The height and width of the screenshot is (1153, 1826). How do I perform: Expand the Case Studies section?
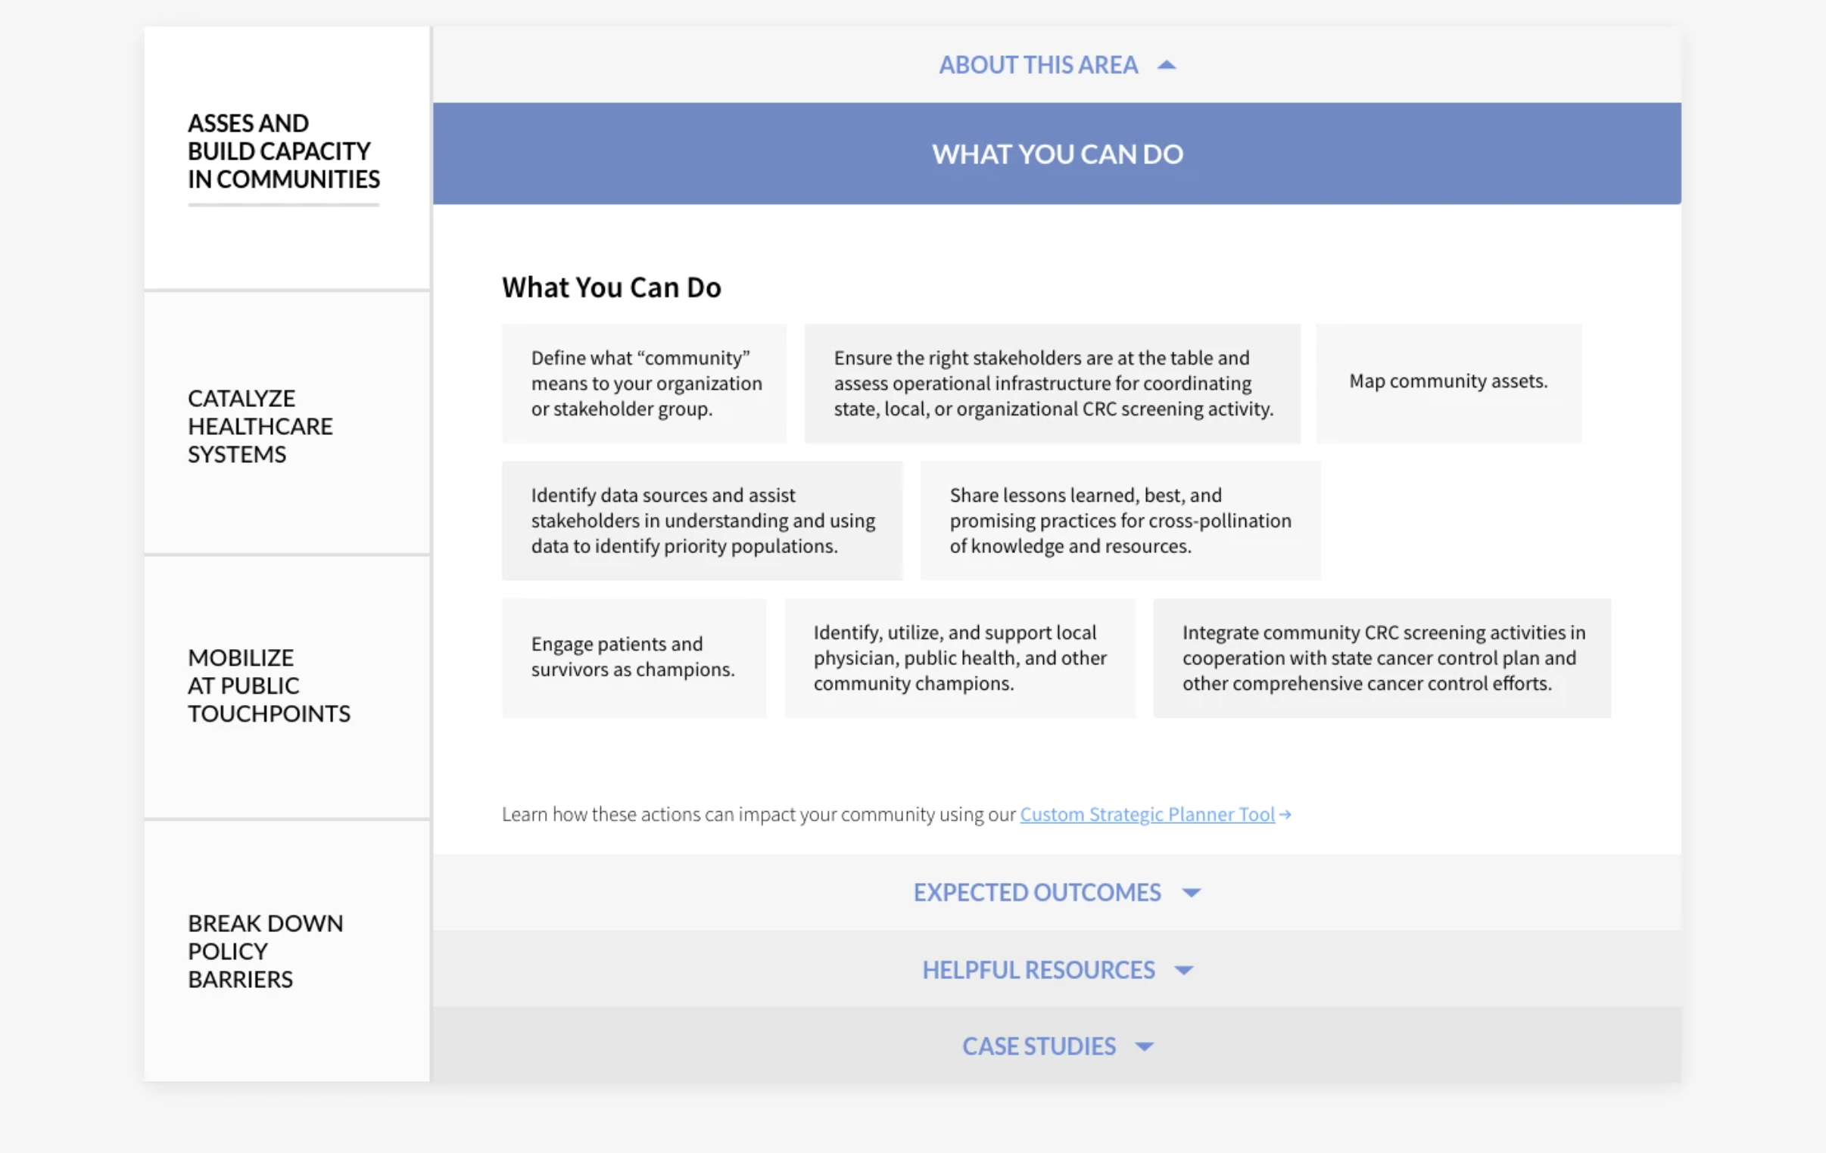[x=1038, y=1046]
